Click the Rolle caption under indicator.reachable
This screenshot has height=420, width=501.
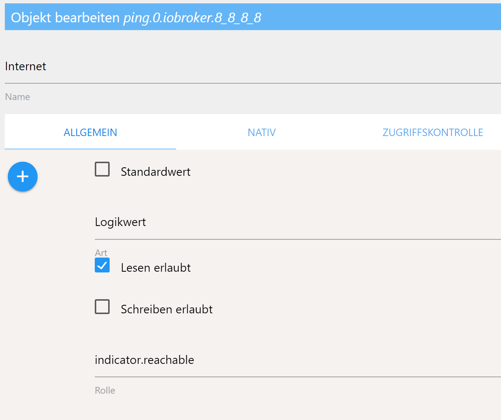tap(105, 390)
